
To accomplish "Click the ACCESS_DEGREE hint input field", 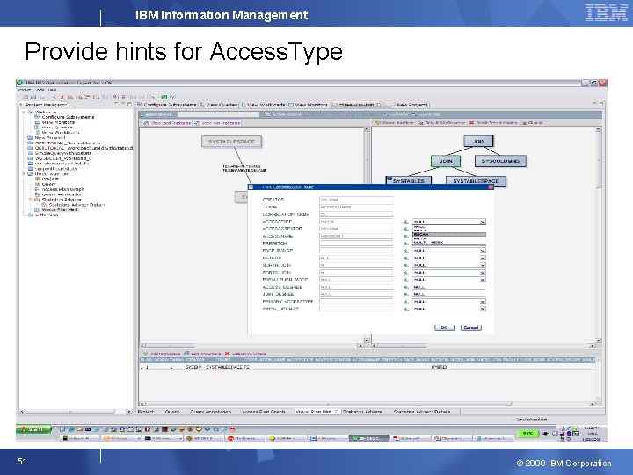I will (449, 287).
